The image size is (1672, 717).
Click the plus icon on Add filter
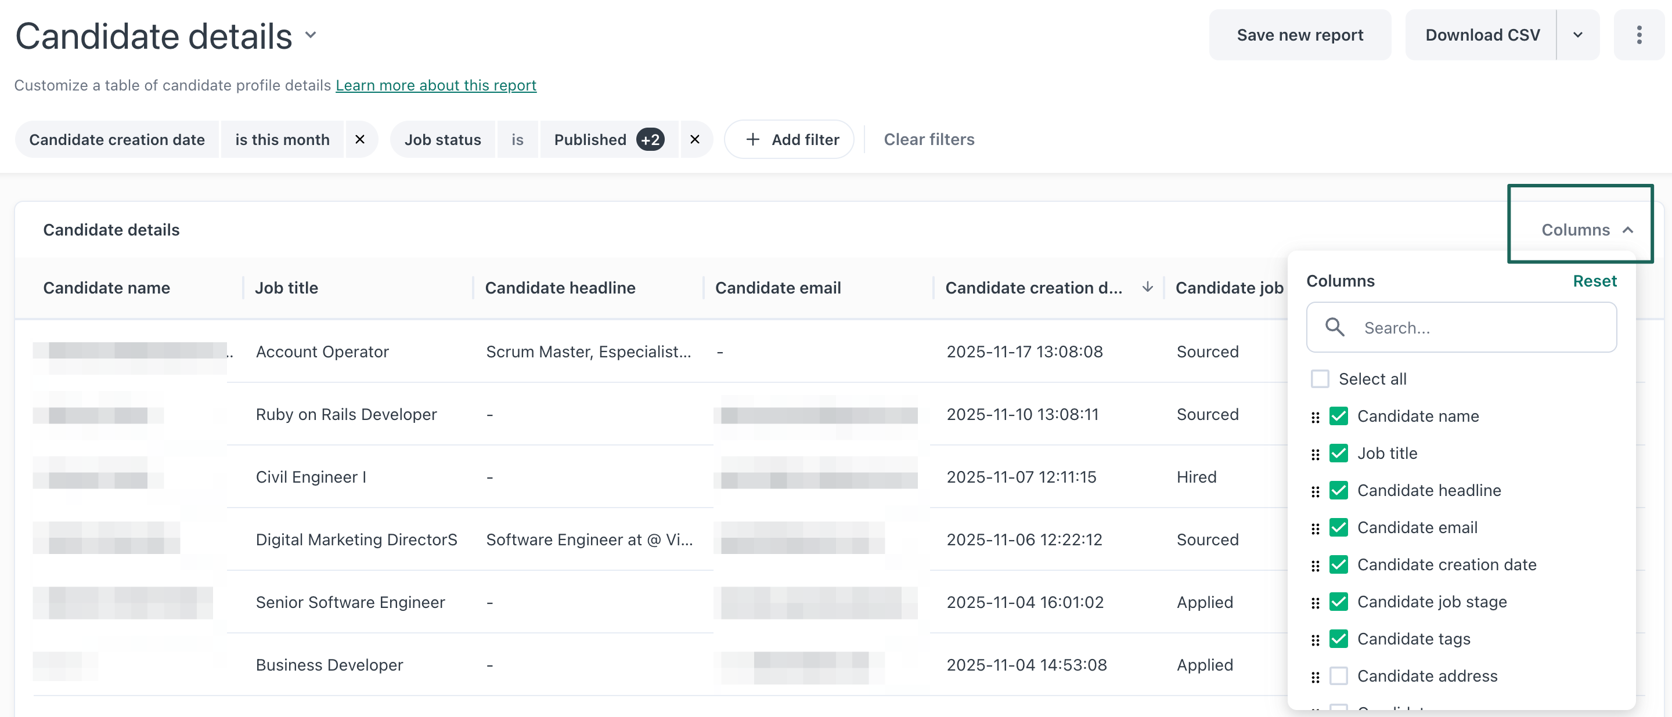752,139
